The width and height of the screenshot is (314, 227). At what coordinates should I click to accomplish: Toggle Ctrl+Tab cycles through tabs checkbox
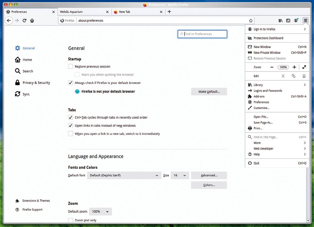point(71,117)
